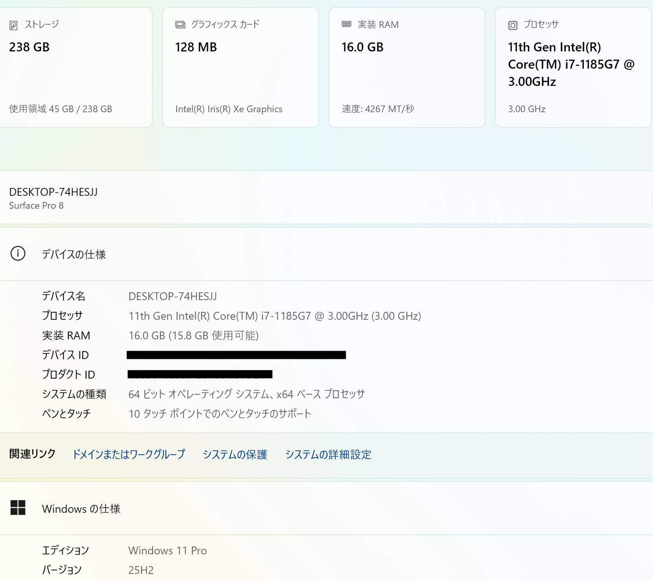Select the 25H2 version text
Viewport: 653px width, 581px height.
tap(141, 570)
